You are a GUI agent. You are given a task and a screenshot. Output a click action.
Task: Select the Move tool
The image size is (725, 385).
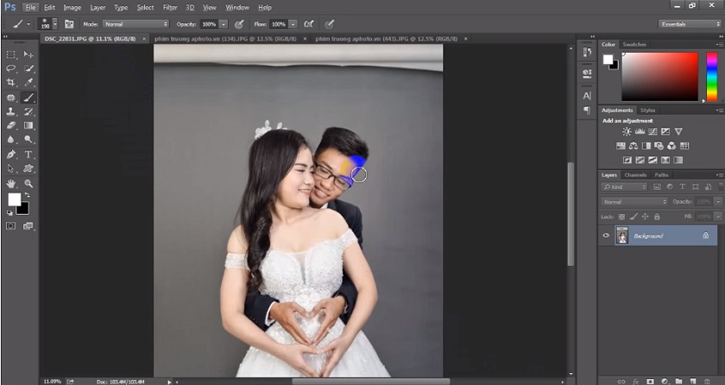click(x=28, y=54)
